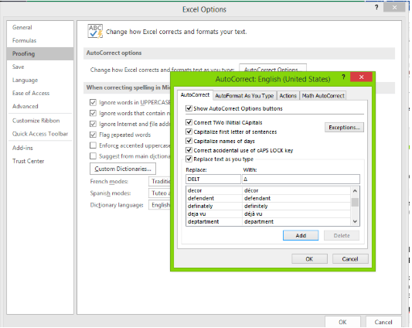Click the help question mark in Excel Options title bar
This screenshot has width=412, height=328.
click(x=376, y=7)
